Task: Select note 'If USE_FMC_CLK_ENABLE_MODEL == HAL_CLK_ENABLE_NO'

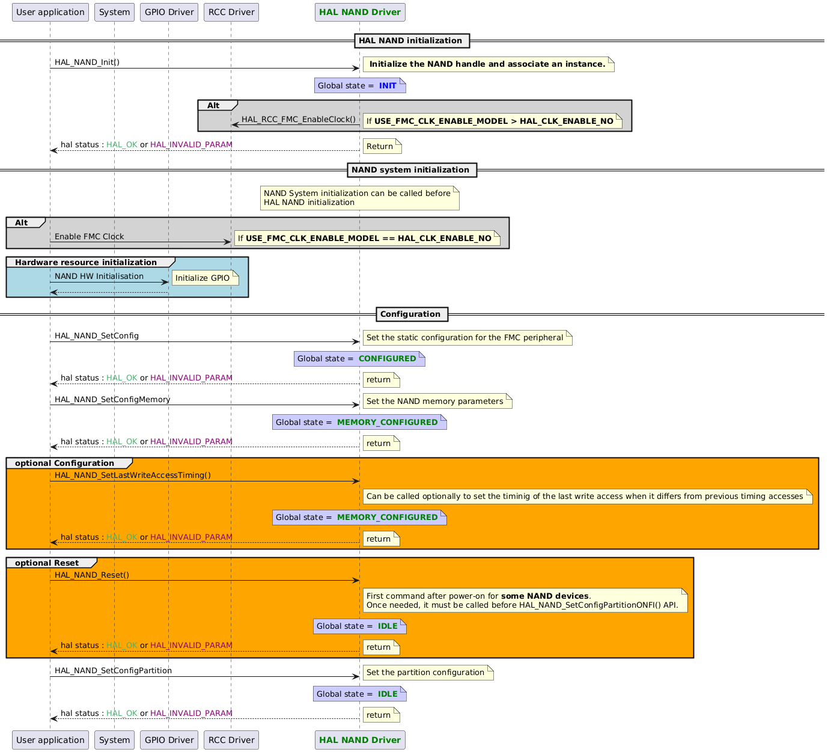Action: (367, 238)
